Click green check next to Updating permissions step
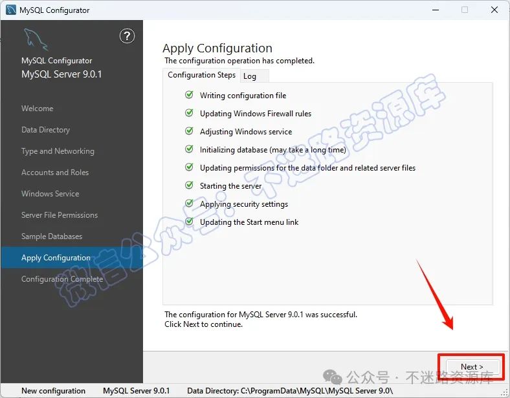510x398 pixels. tap(189, 167)
